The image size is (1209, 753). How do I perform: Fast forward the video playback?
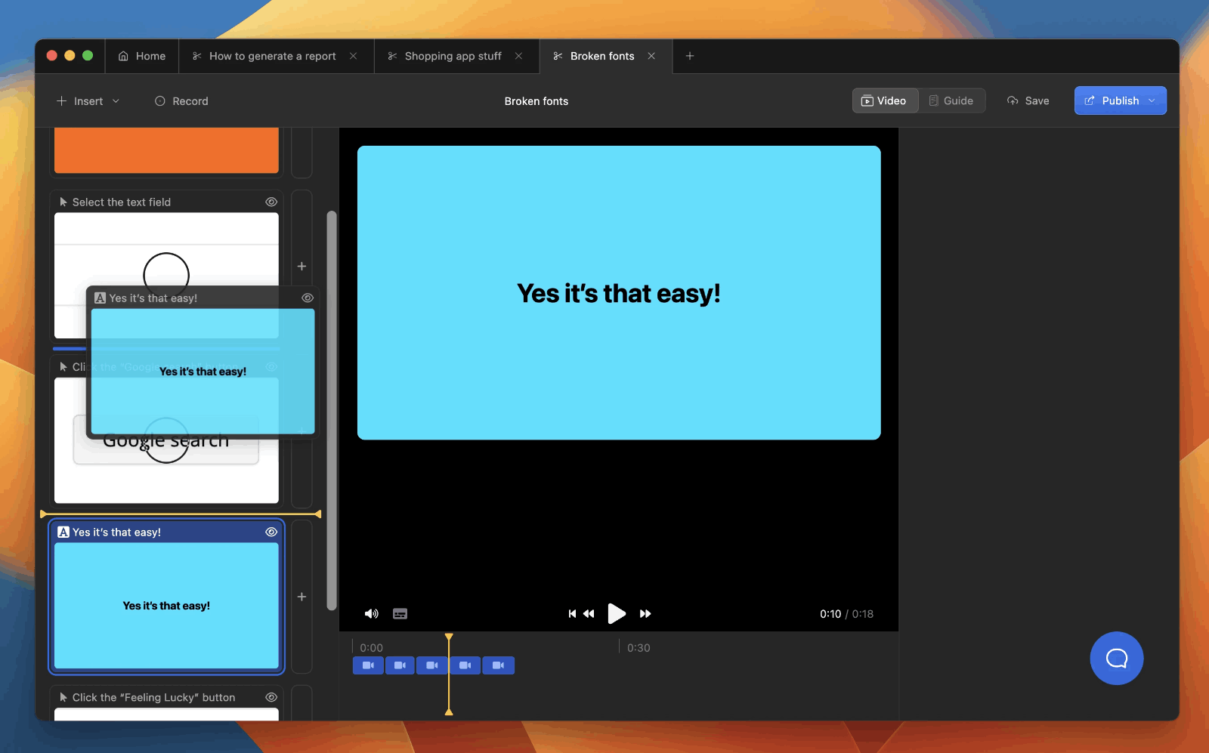click(x=645, y=614)
